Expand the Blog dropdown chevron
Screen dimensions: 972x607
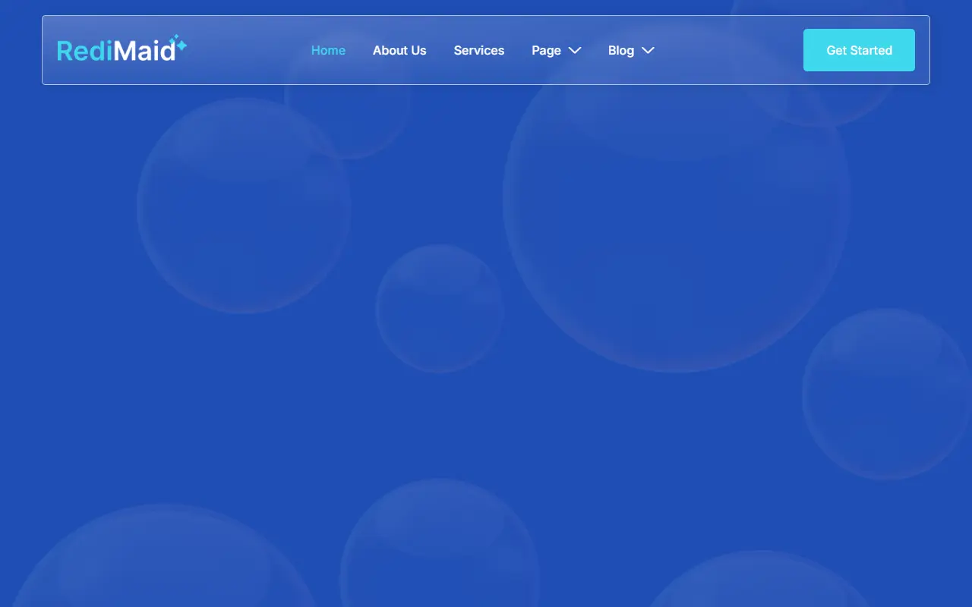[648, 50]
